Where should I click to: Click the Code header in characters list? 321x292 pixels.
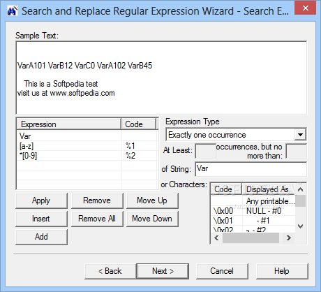click(226, 189)
